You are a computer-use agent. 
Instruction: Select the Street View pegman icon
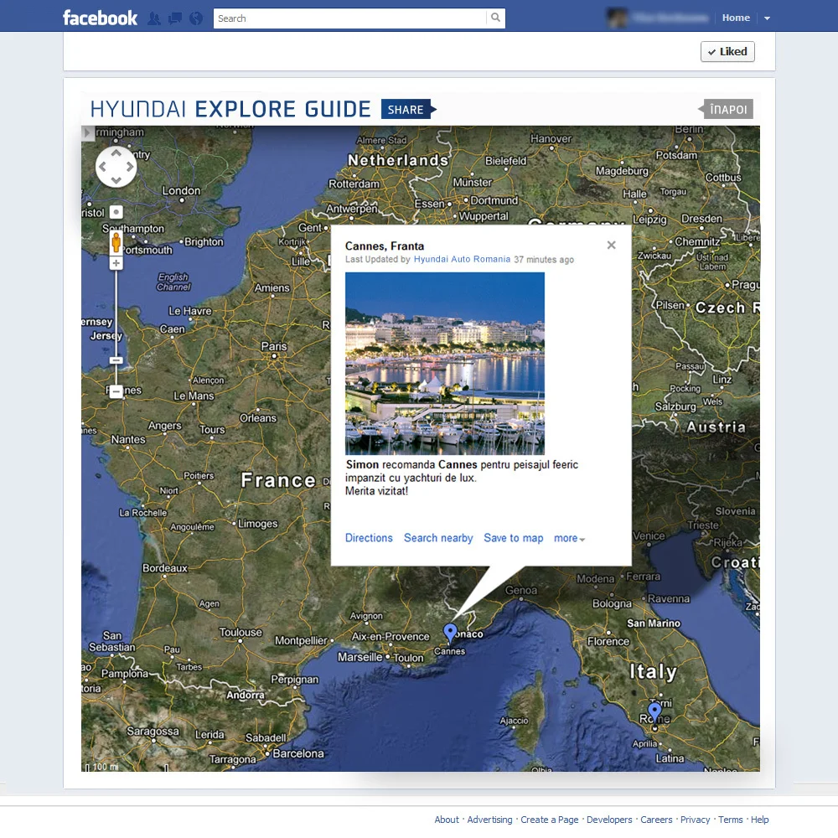pyautogui.click(x=116, y=243)
